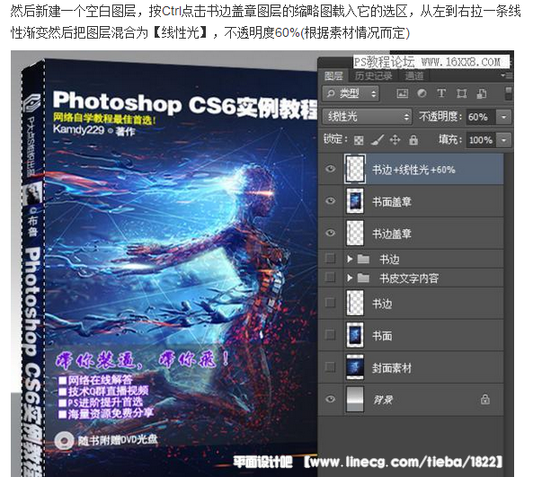The width and height of the screenshot is (533, 477).
Task: Show the 书面 layer visibility
Action: [x=330, y=335]
